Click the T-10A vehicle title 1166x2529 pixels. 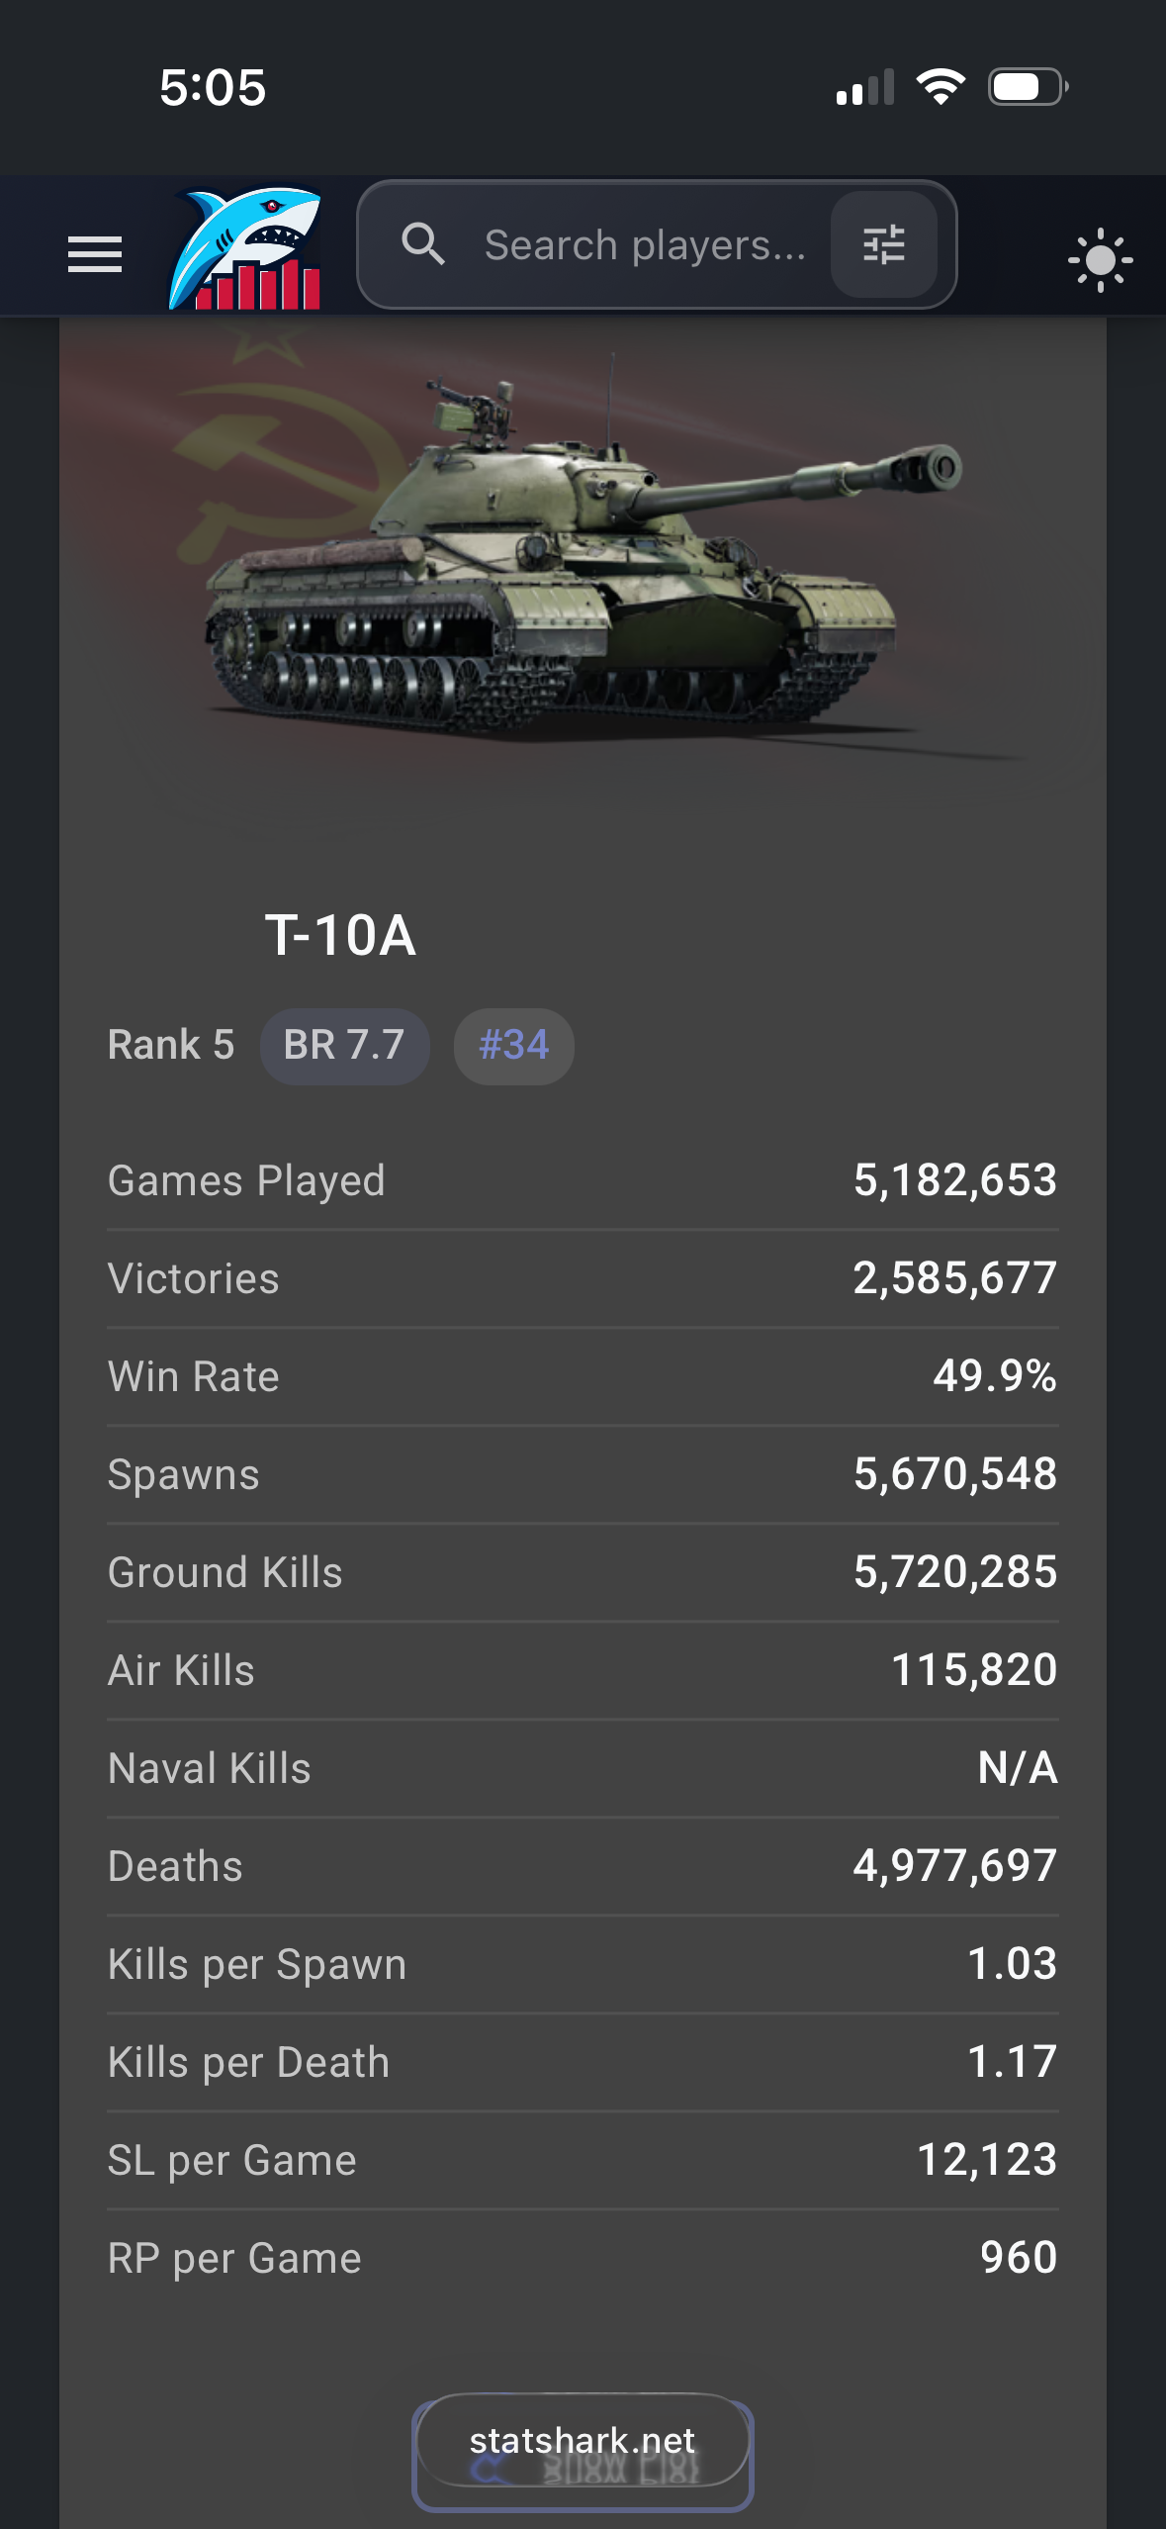pos(340,935)
